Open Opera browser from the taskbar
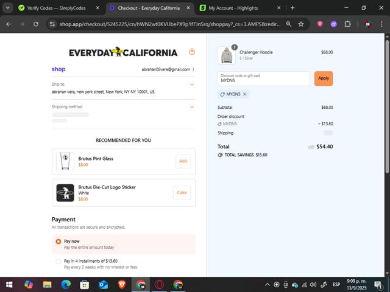The height and width of the screenshot is (292, 390). pyautogui.click(x=159, y=285)
